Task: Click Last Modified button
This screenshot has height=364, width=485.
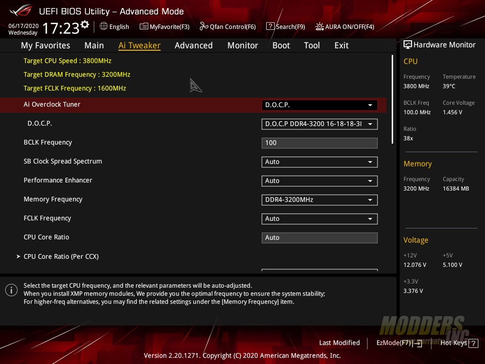Action: click(x=339, y=343)
